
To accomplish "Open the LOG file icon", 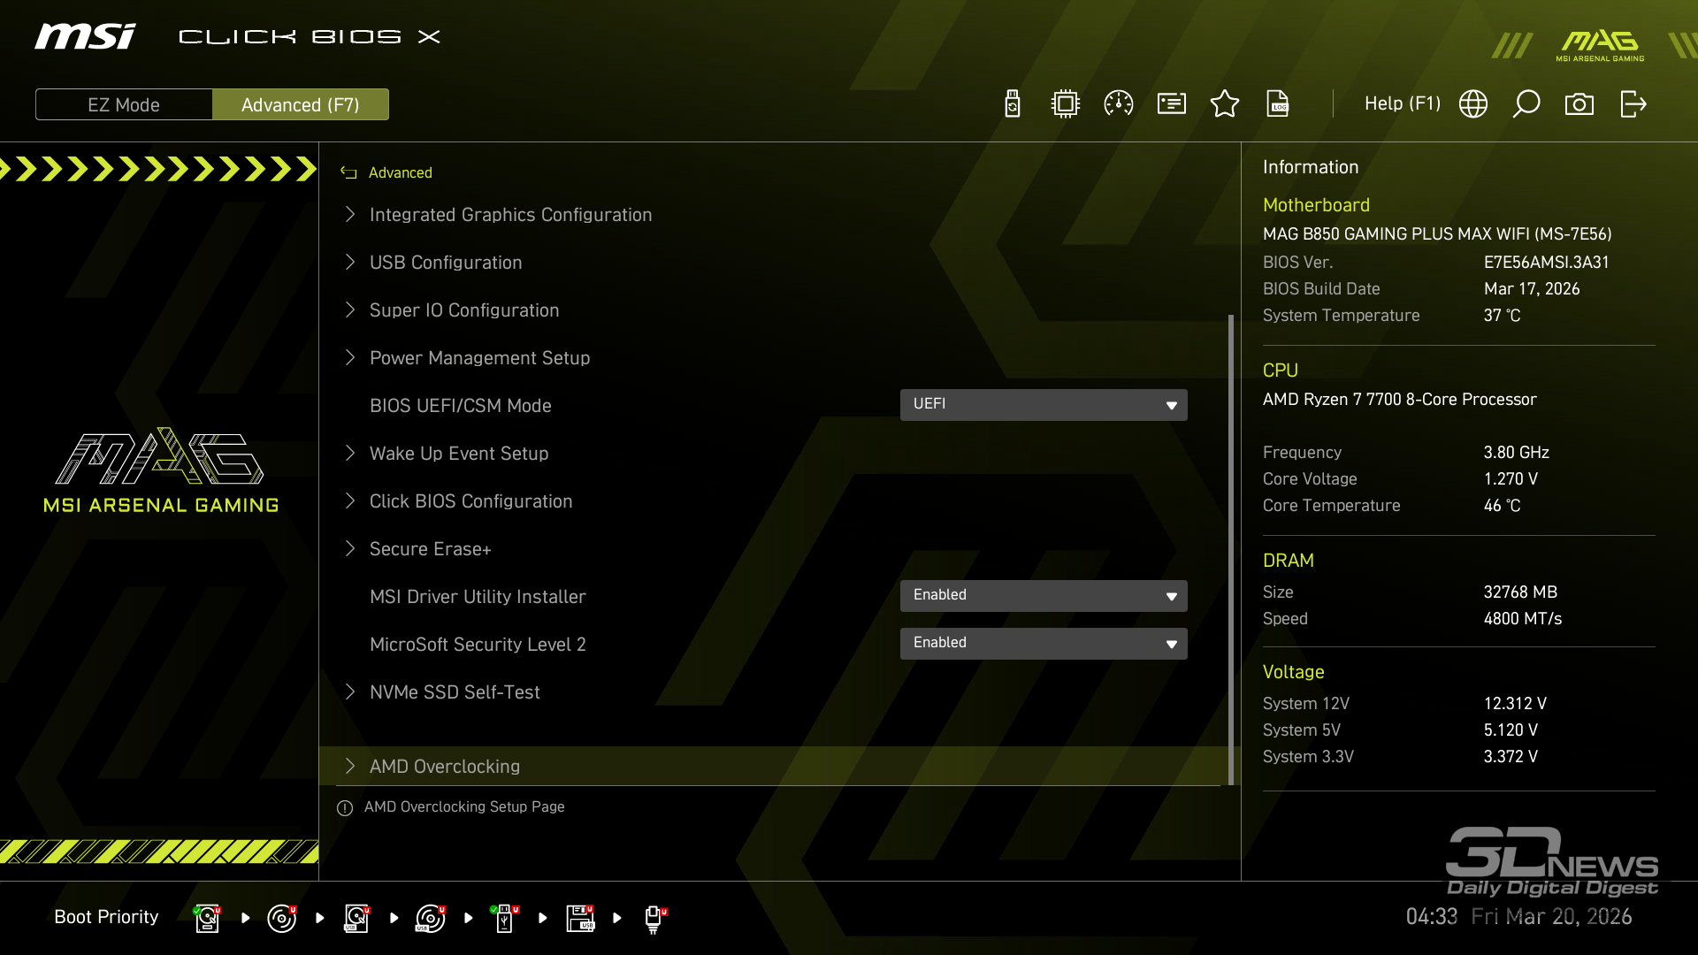I will [x=1278, y=104].
